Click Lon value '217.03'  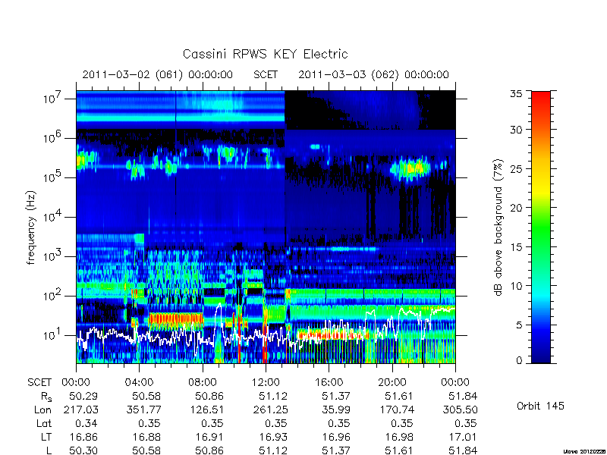coord(81,409)
